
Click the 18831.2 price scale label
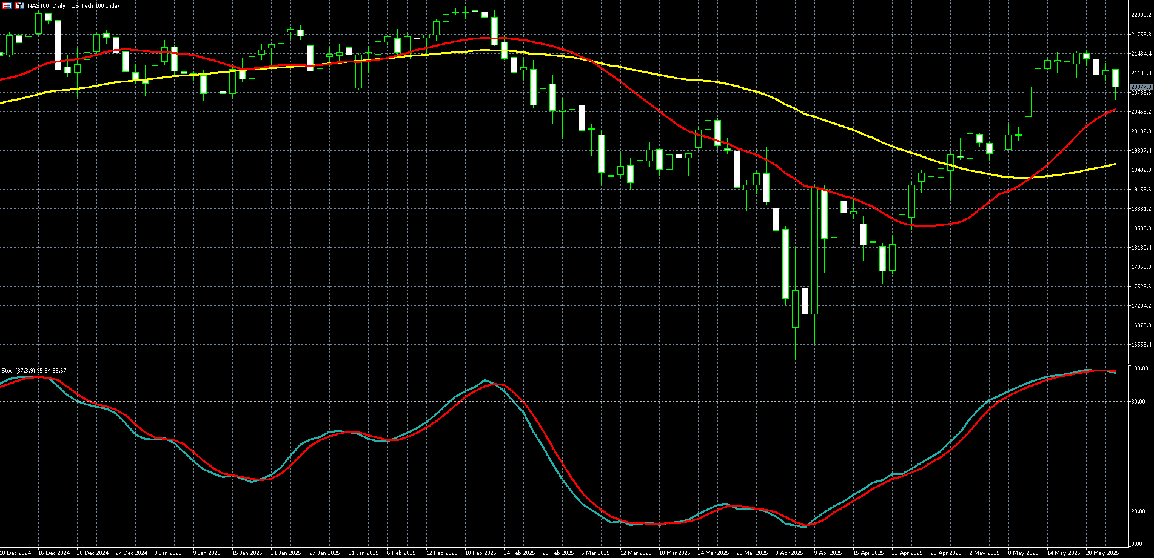(1141, 209)
